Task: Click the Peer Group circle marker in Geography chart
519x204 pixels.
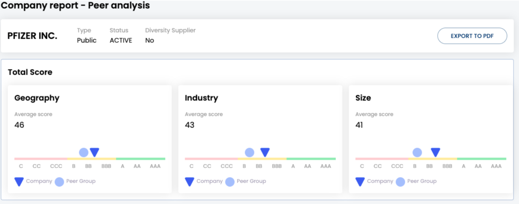Action: point(84,152)
